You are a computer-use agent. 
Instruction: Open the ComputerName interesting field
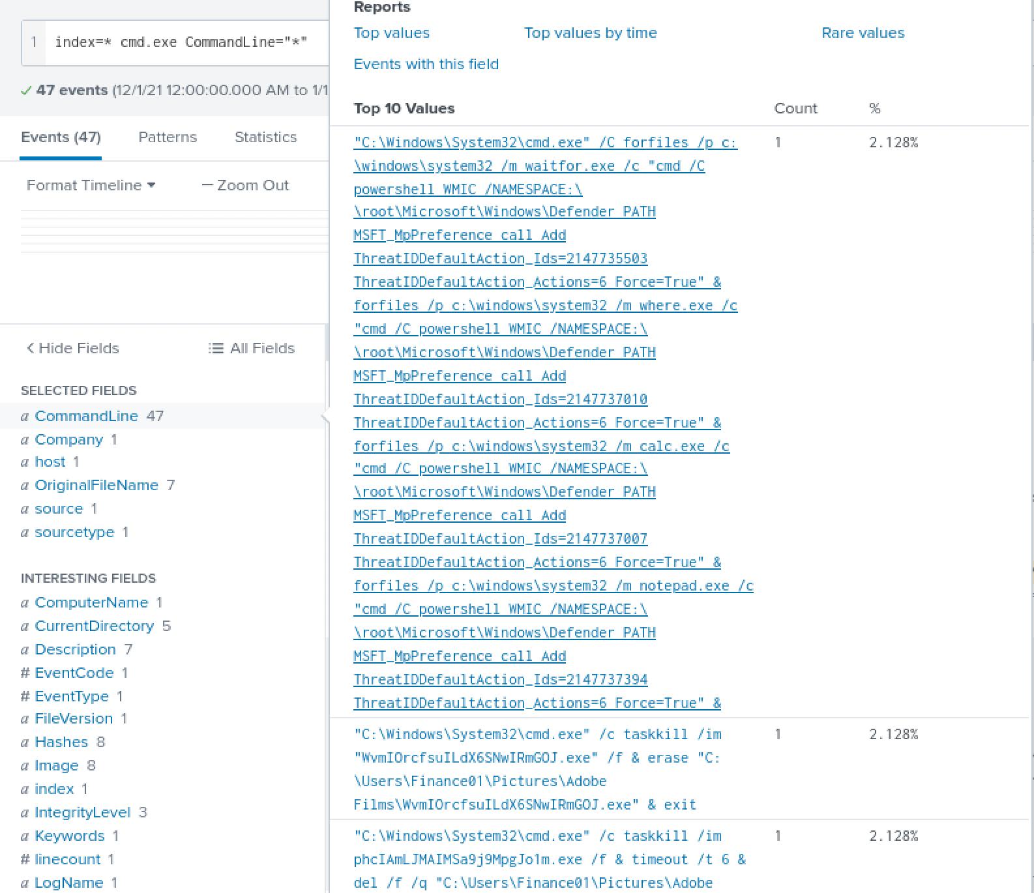tap(91, 602)
